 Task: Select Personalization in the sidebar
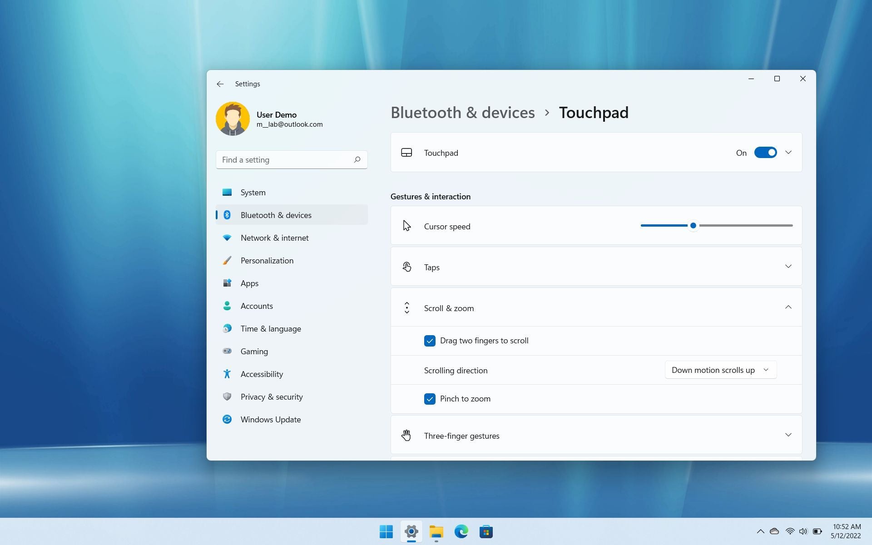(x=267, y=260)
